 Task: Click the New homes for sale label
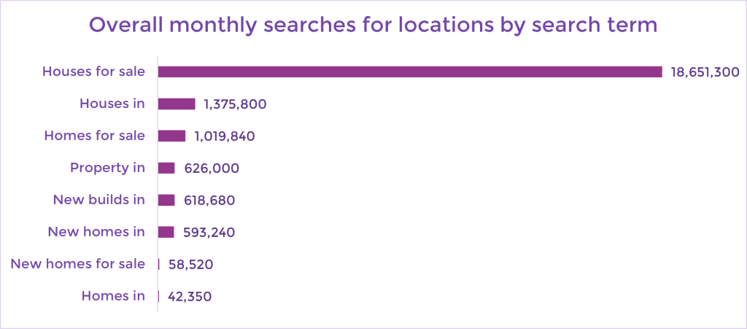[x=77, y=264]
